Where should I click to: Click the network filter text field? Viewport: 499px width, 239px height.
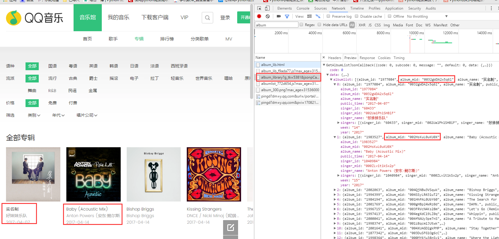point(277,25)
